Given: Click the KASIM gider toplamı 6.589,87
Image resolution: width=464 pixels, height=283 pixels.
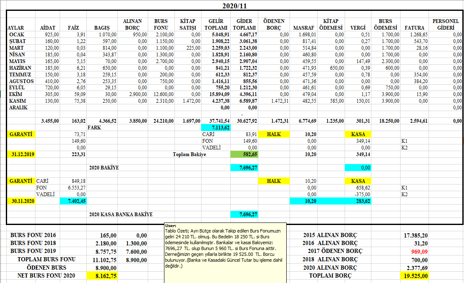Looking at the screenshot, I should [x=248, y=101].
